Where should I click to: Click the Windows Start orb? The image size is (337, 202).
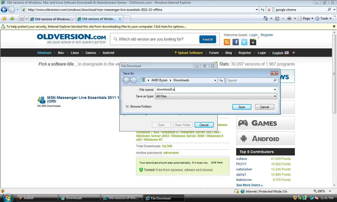point(8,198)
